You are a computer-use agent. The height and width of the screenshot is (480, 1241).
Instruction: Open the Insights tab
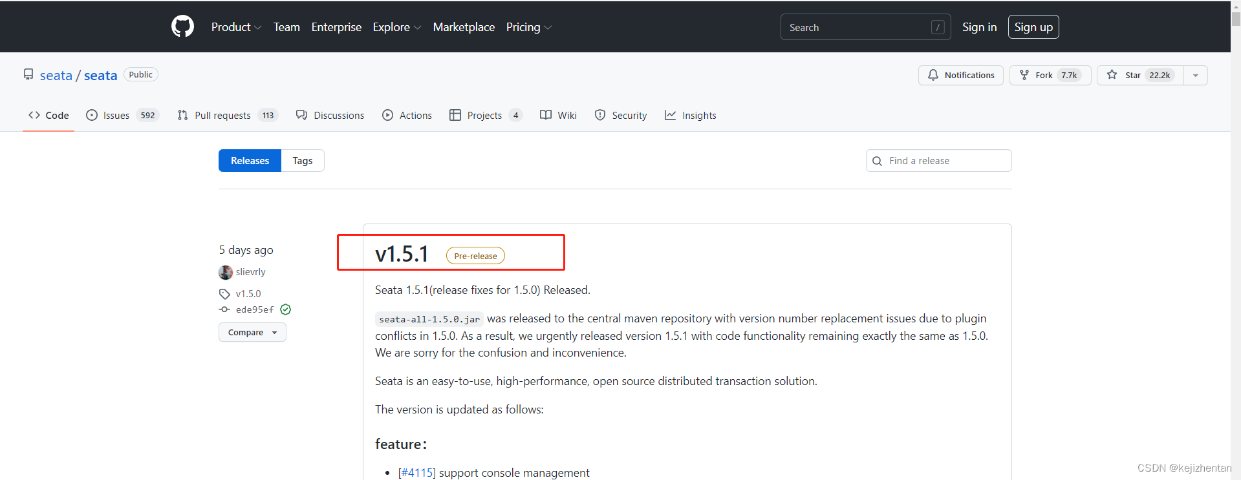(690, 115)
